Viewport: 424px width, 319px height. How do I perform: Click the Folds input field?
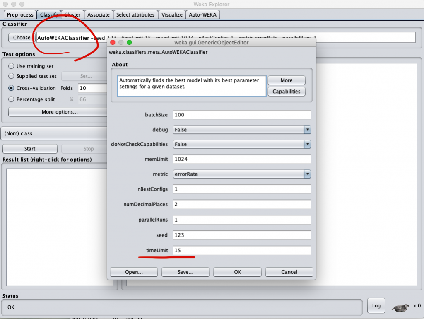(92, 88)
